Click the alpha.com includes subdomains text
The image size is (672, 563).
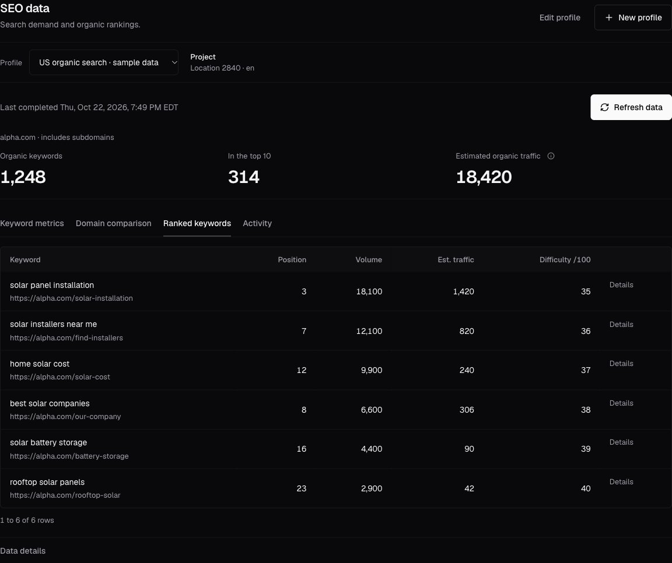pyautogui.click(x=57, y=138)
